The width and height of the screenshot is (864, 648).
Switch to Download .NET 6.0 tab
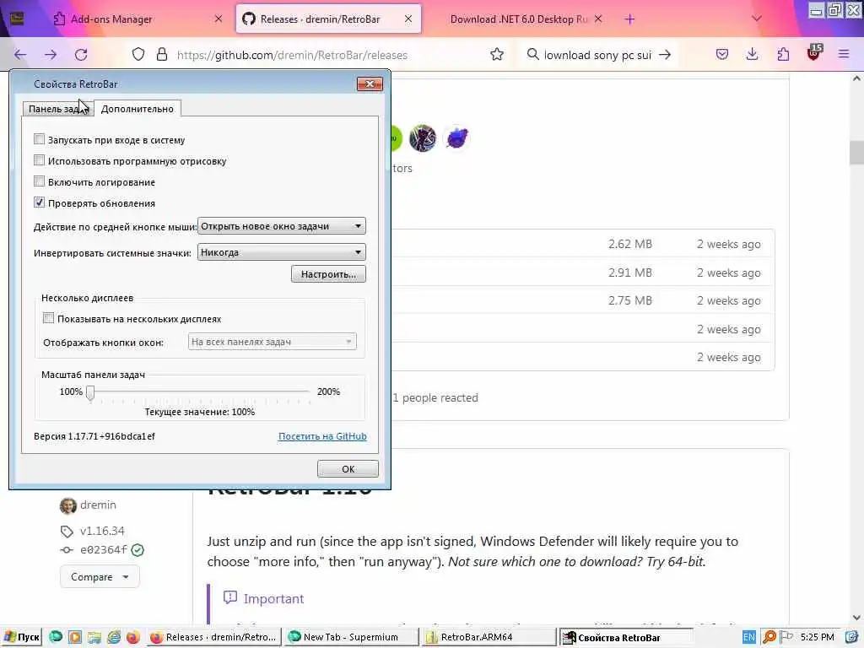(518, 19)
